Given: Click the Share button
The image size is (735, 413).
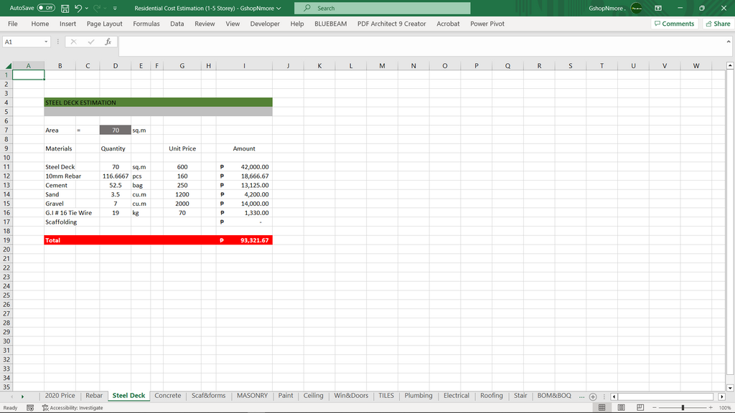Looking at the screenshot, I should coord(718,24).
